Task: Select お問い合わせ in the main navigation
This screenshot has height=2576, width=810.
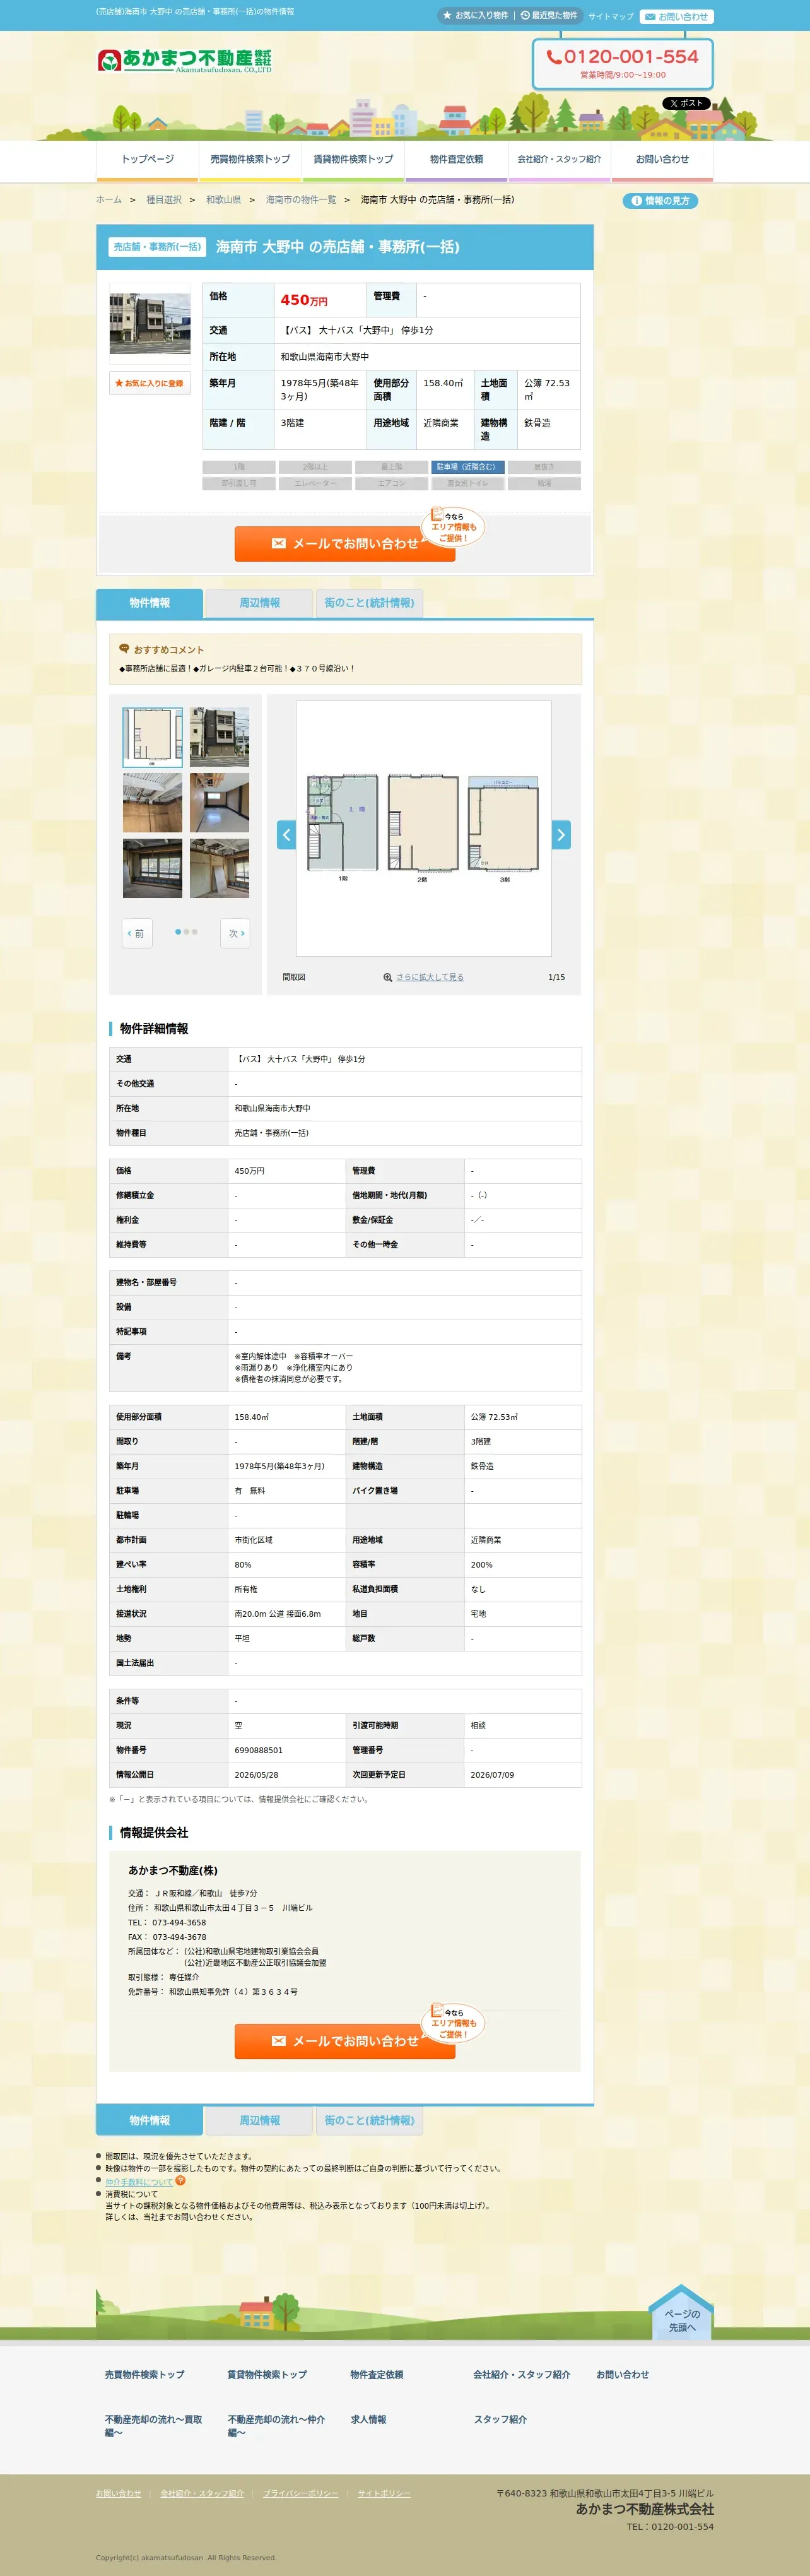Action: pos(662,160)
